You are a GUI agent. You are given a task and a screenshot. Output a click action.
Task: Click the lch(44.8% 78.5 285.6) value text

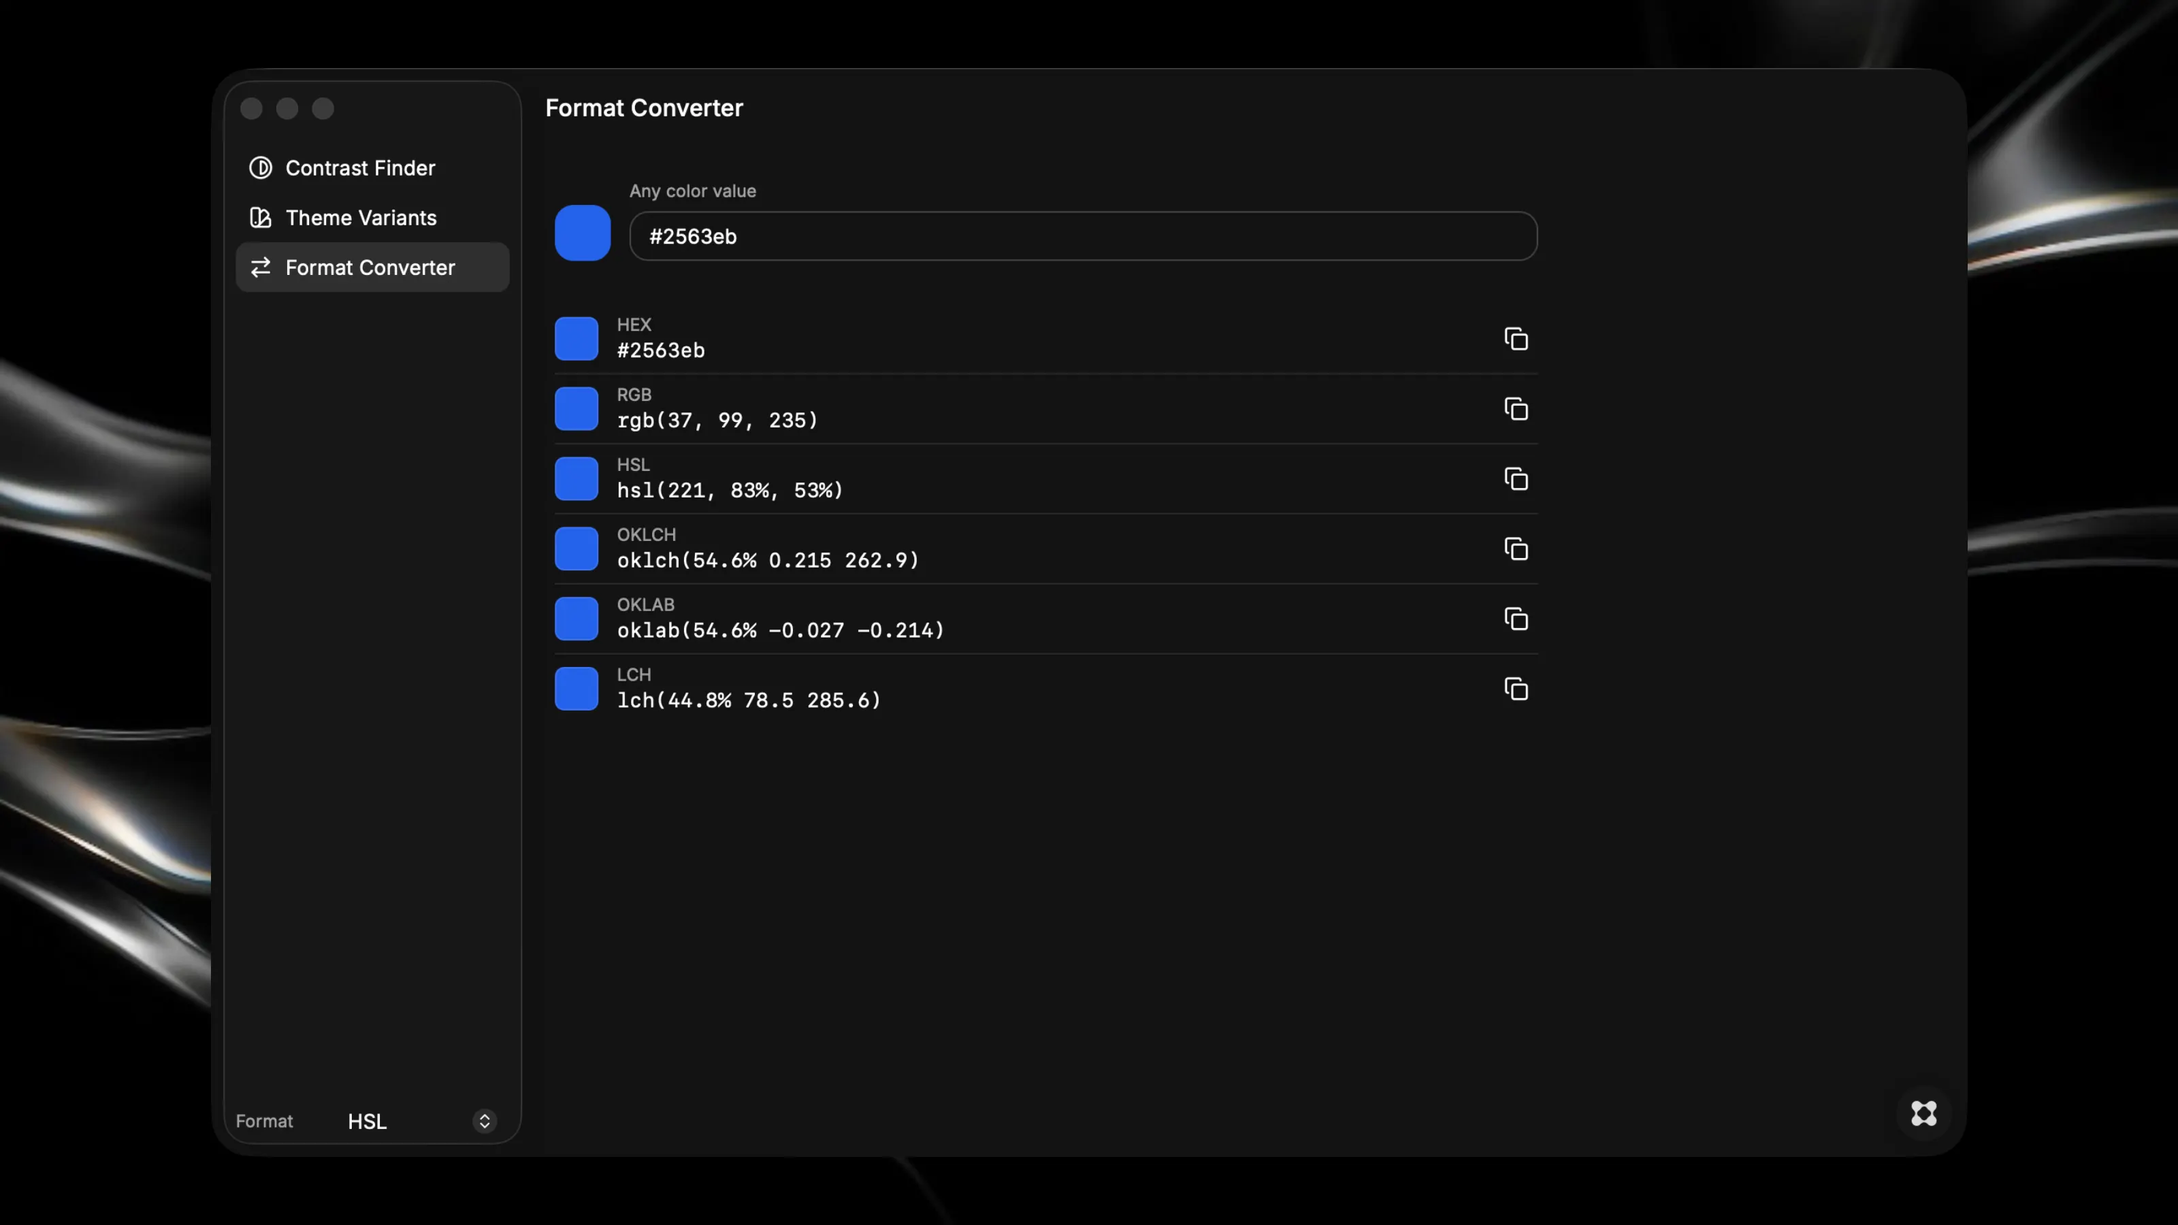point(749,701)
